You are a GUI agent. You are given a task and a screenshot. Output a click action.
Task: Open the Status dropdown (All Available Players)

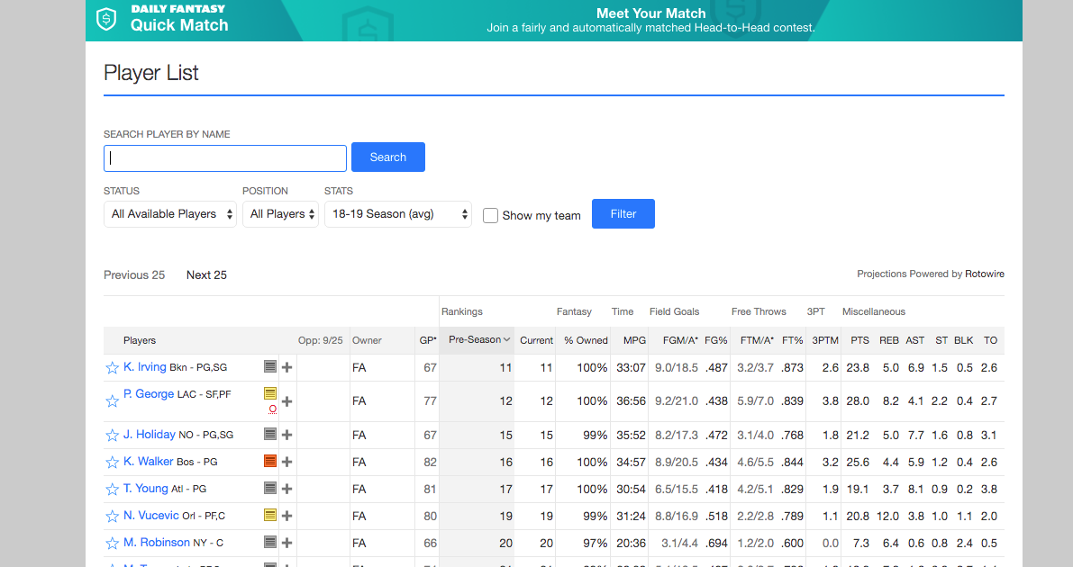(170, 214)
